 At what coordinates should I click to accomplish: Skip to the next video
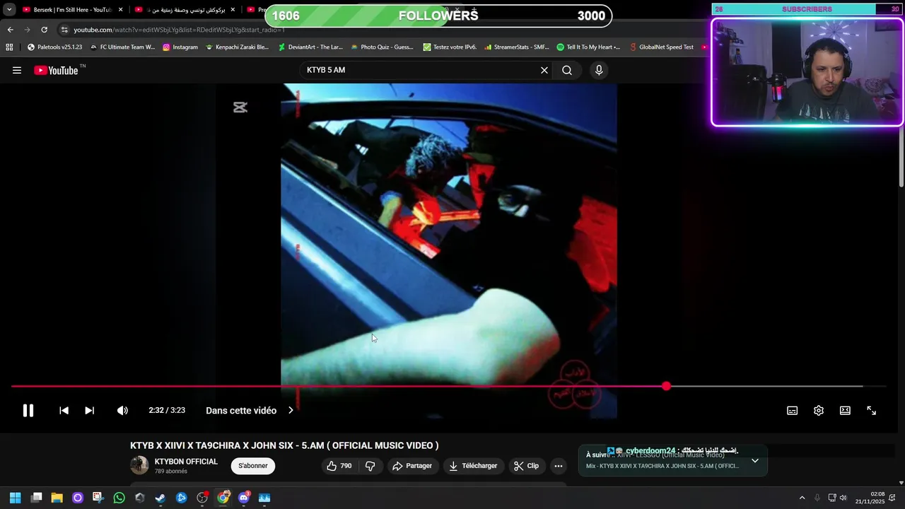point(89,410)
